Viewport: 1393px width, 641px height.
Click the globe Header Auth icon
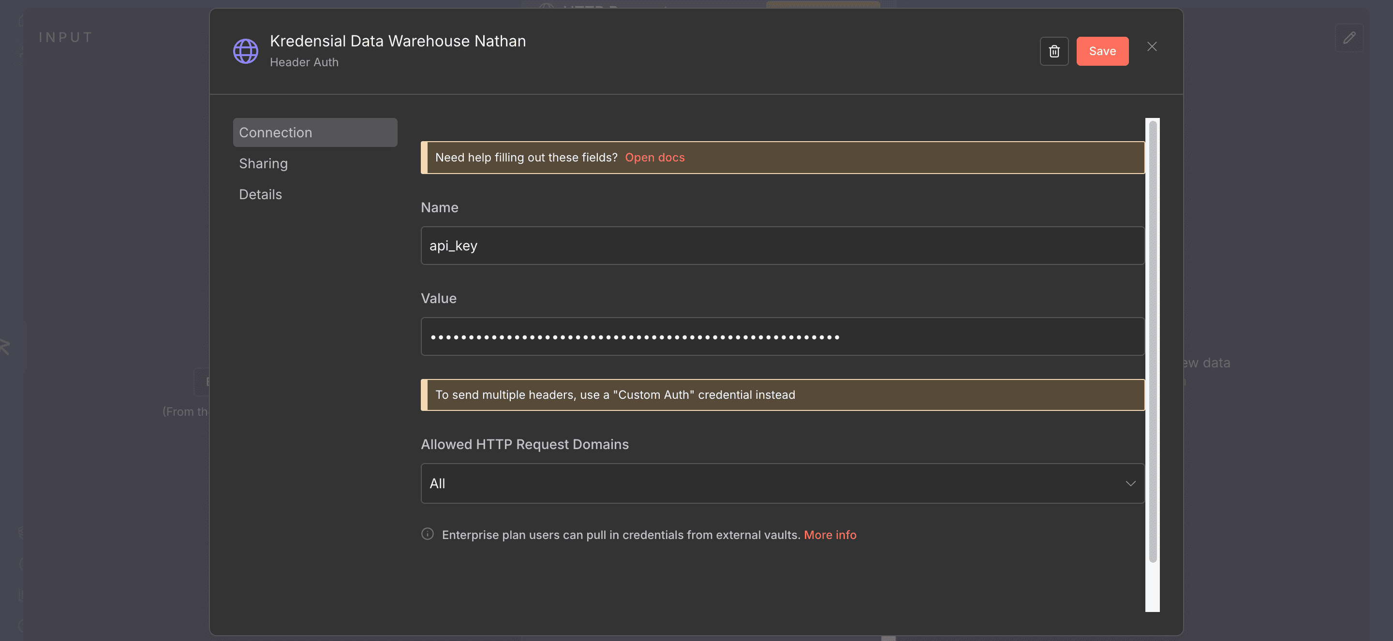(x=246, y=51)
